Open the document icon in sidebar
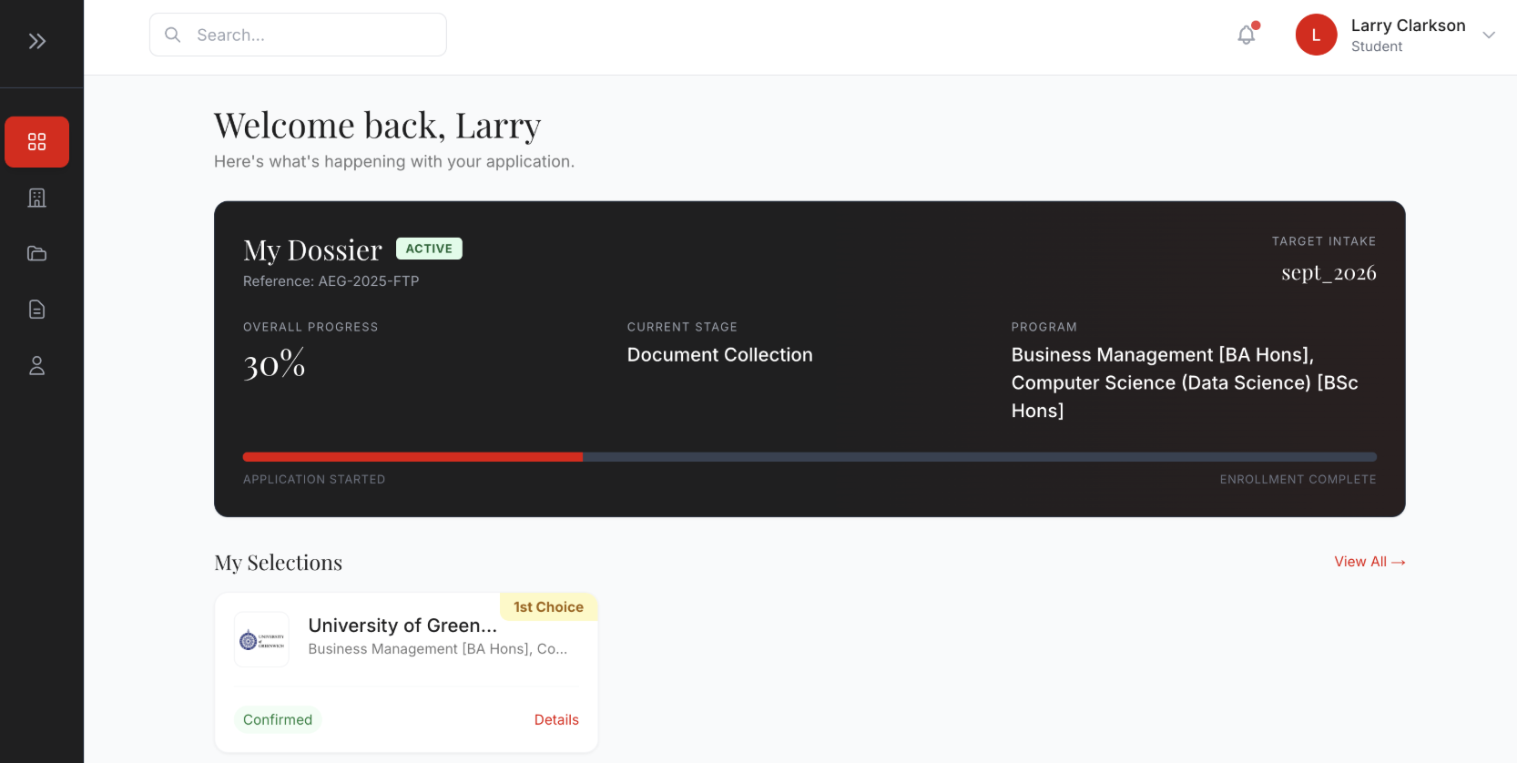The width and height of the screenshot is (1517, 763). (x=37, y=310)
